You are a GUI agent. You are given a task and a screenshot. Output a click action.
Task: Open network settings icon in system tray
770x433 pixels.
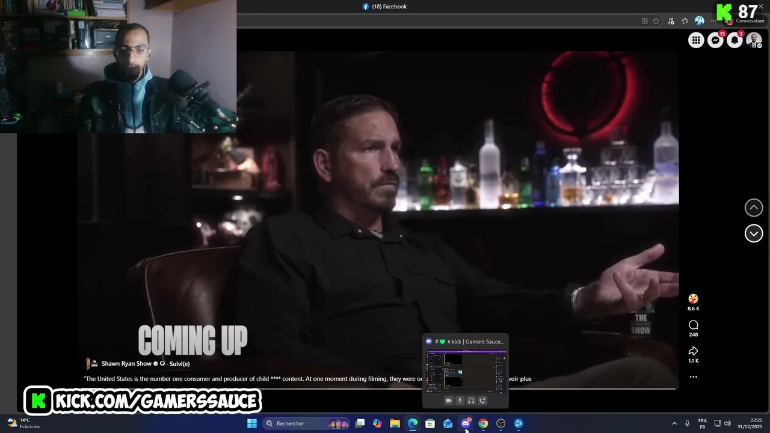pyautogui.click(x=717, y=423)
